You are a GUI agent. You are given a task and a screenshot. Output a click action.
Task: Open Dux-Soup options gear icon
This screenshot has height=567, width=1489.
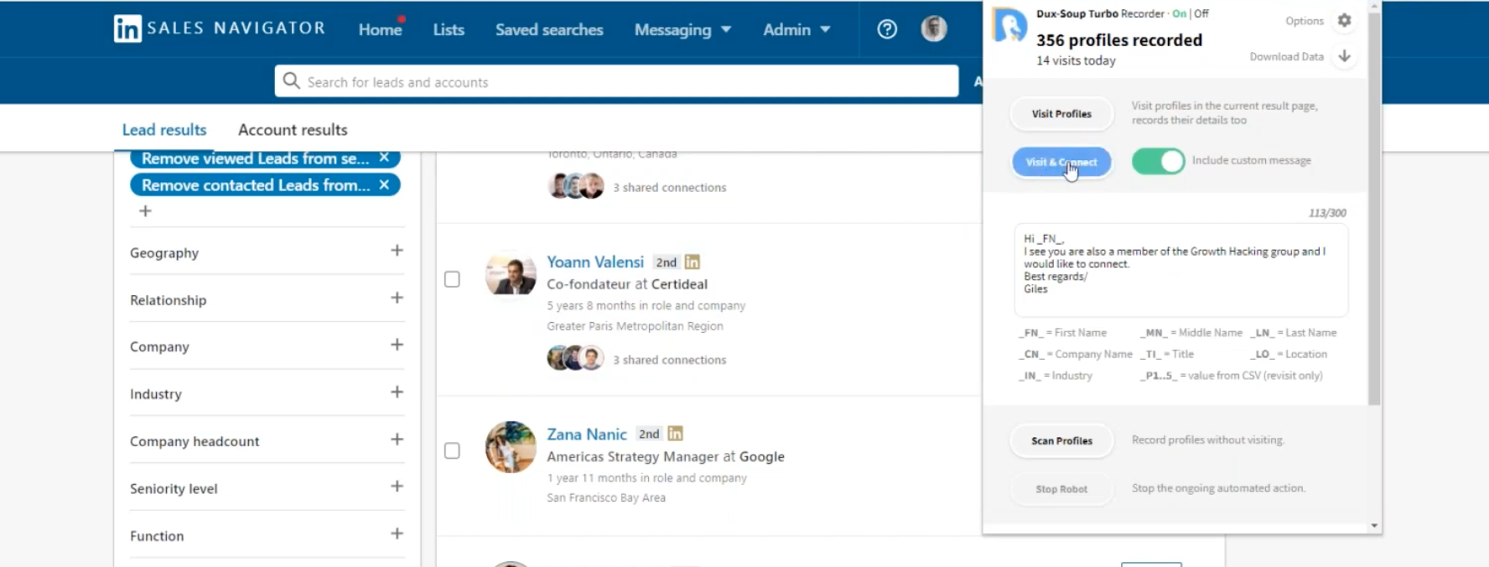click(1345, 20)
